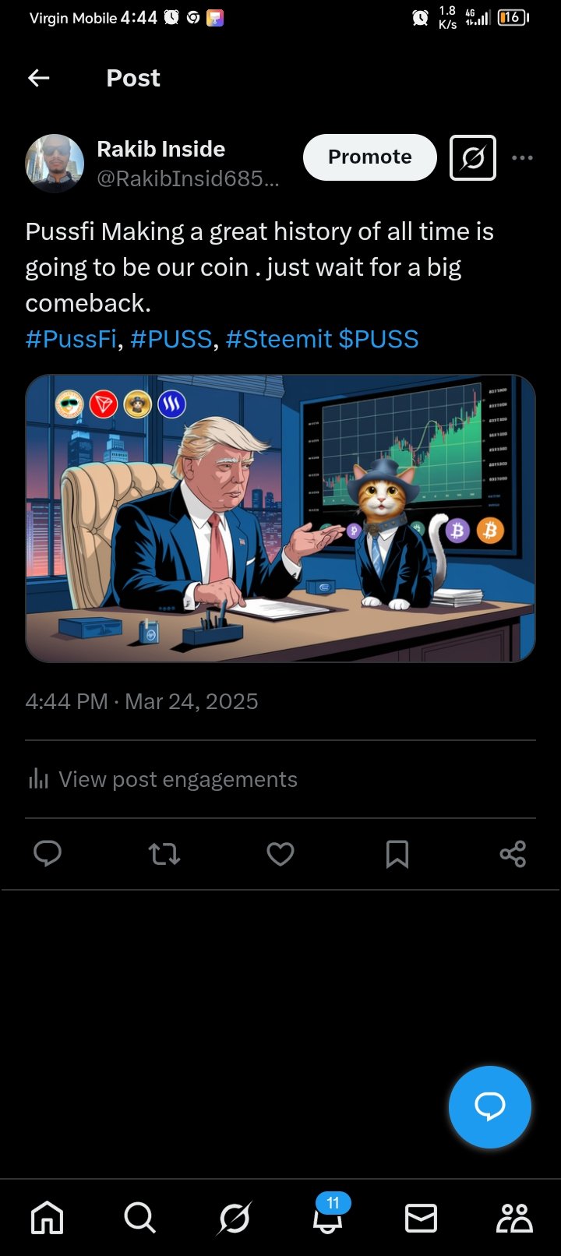561x1256 pixels.
Task: Open the #Steemit hashtag link
Action: 279,339
